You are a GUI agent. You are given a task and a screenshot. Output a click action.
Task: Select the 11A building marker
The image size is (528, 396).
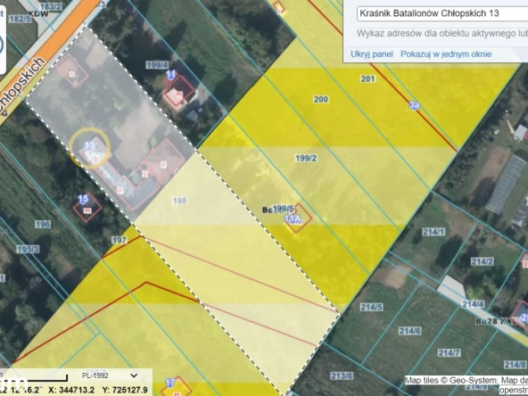coord(293,219)
